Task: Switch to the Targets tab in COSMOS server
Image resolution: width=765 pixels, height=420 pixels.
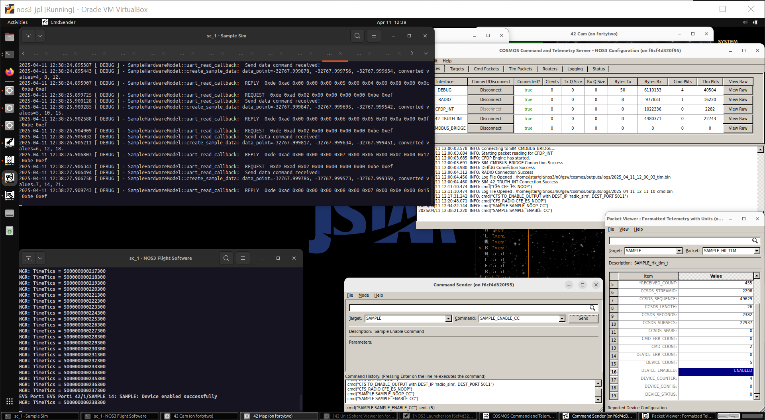Action: click(457, 69)
